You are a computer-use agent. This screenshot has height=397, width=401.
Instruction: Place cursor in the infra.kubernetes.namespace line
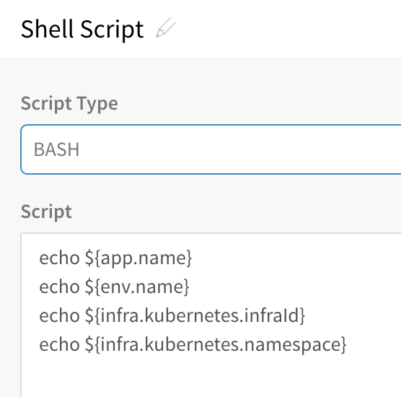click(193, 344)
